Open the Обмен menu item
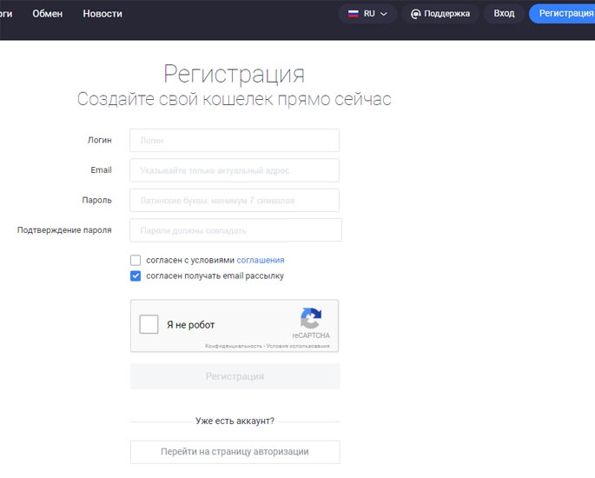Screen dimensions: 595x478 pos(48,14)
